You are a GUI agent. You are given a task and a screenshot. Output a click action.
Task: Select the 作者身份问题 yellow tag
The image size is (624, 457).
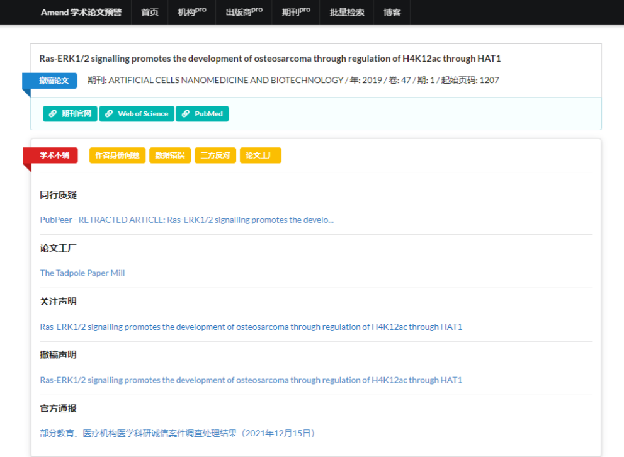coord(117,155)
